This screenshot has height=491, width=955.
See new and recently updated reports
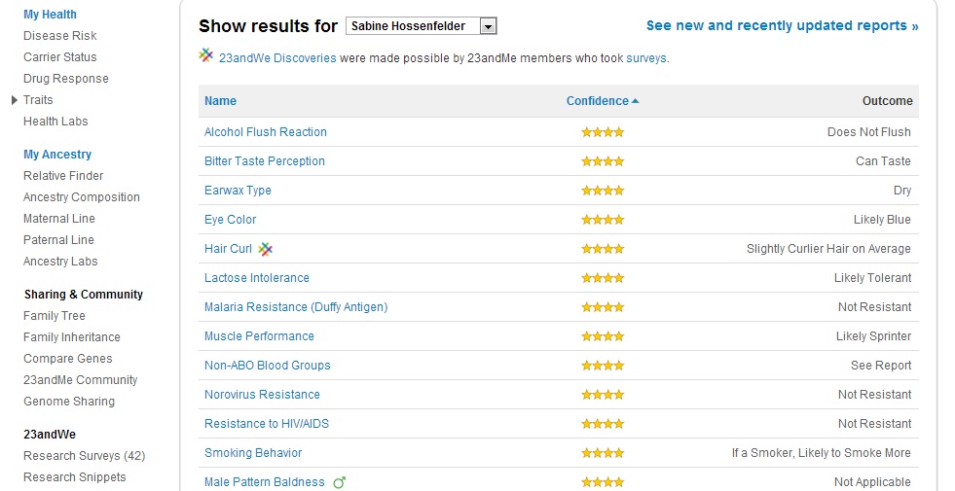[x=782, y=26]
